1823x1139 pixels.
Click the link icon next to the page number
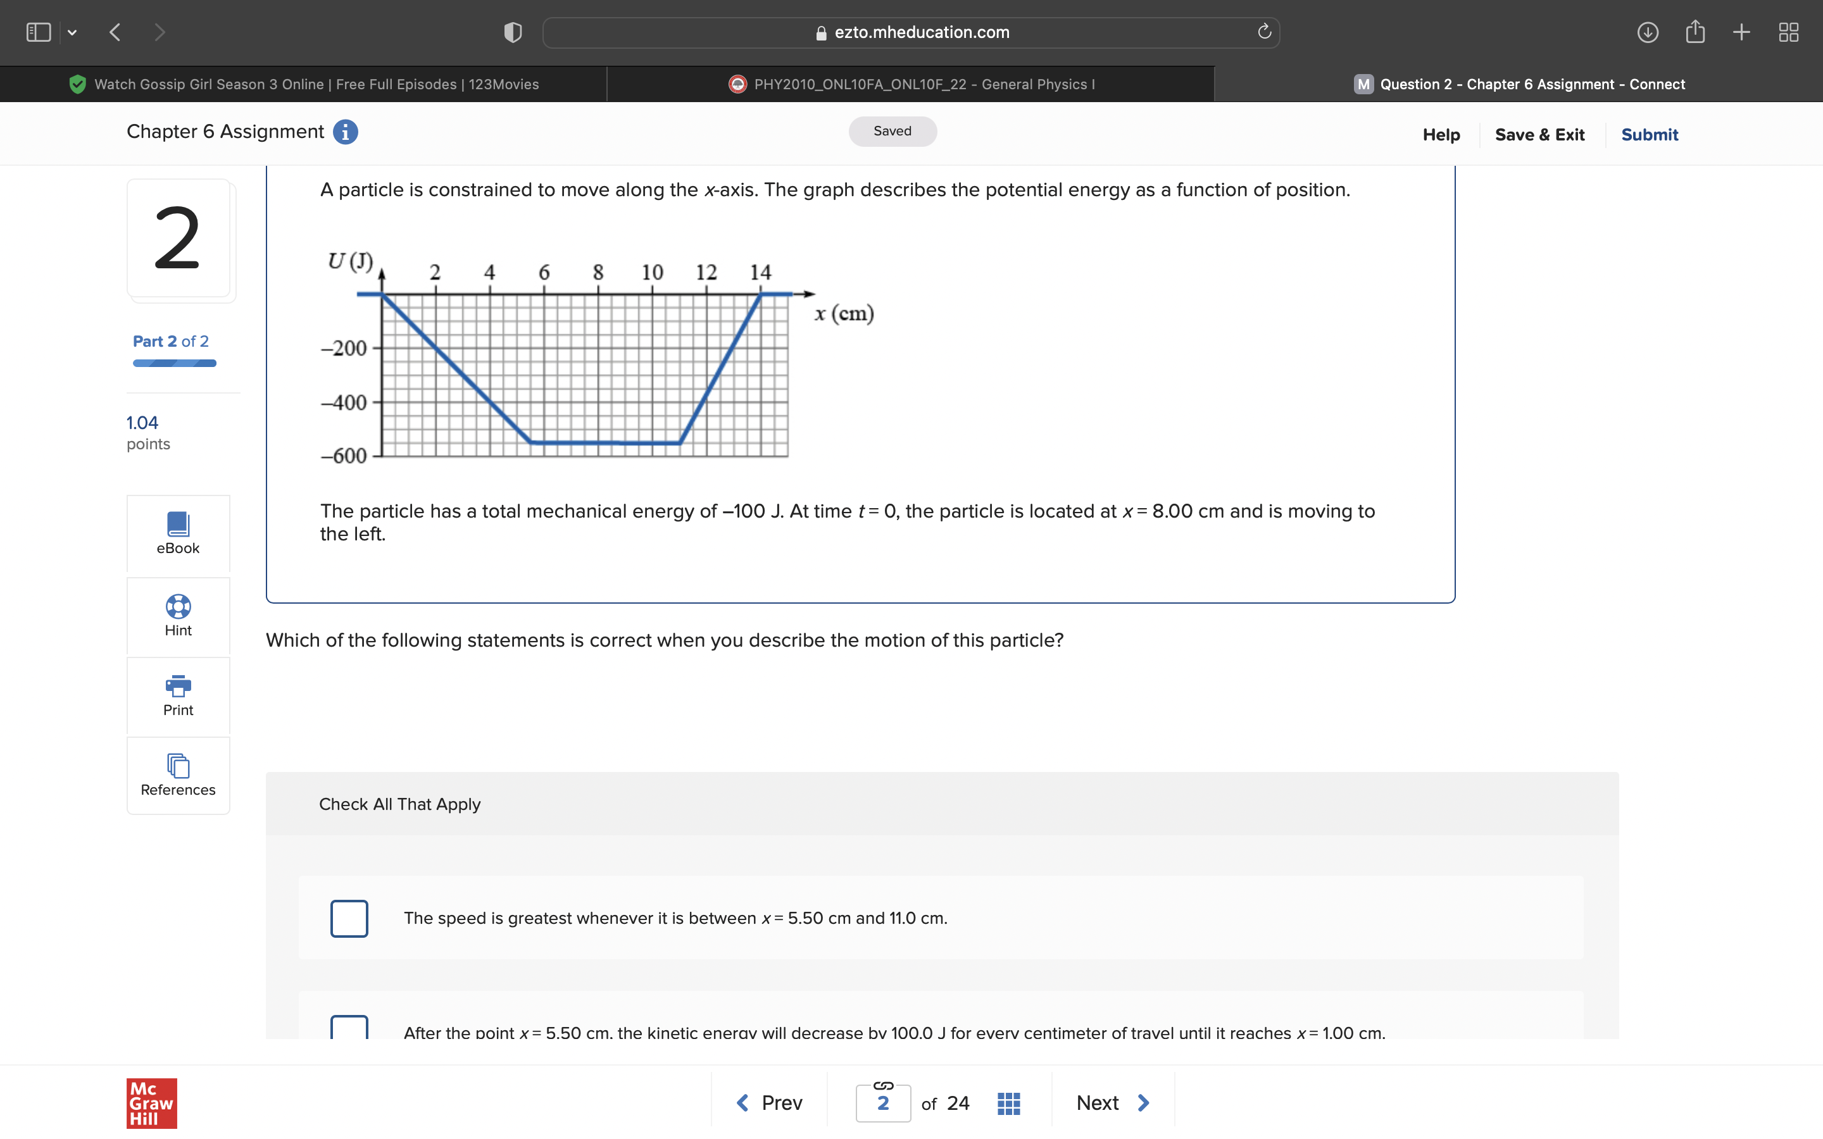coord(882,1085)
